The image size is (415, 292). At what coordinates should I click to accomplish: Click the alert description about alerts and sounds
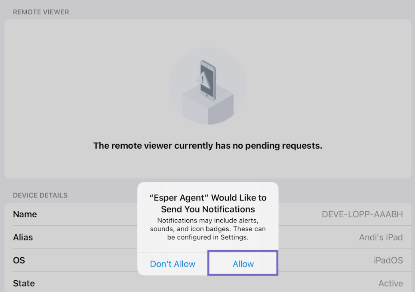coord(208,228)
